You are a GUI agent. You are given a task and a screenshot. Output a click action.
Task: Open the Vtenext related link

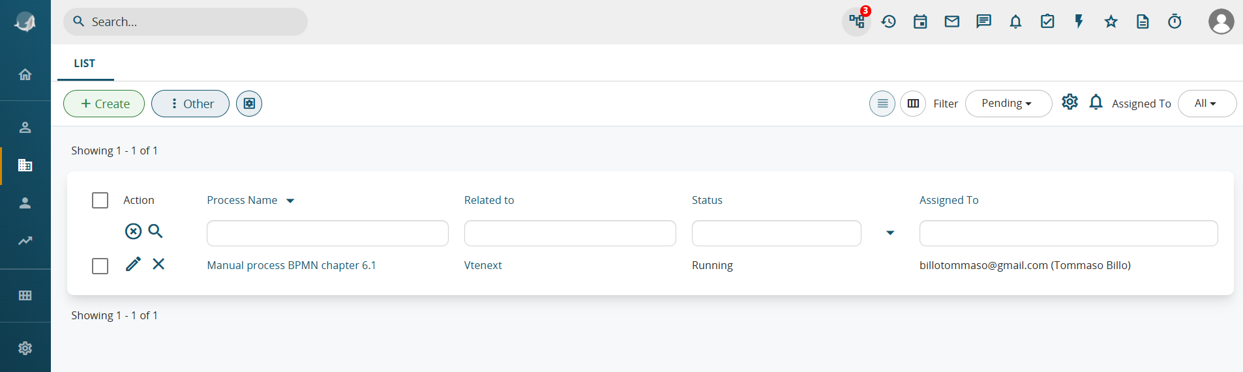click(x=483, y=265)
